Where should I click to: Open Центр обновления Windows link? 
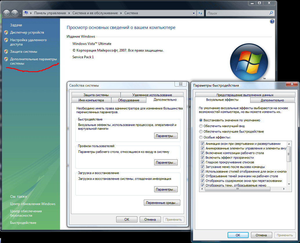[33, 204]
